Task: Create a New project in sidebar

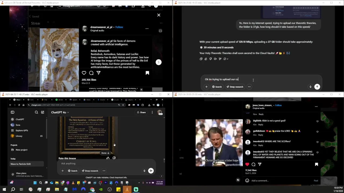Action: [x=26, y=150]
